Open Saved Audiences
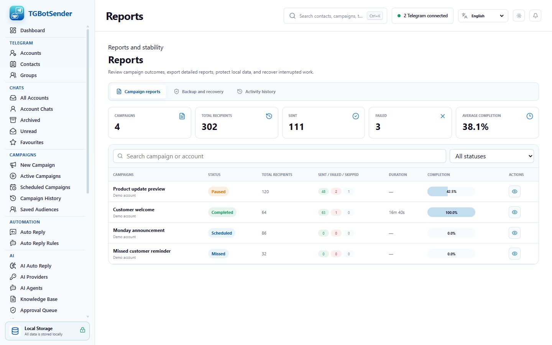This screenshot has width=552, height=345. tap(45, 209)
